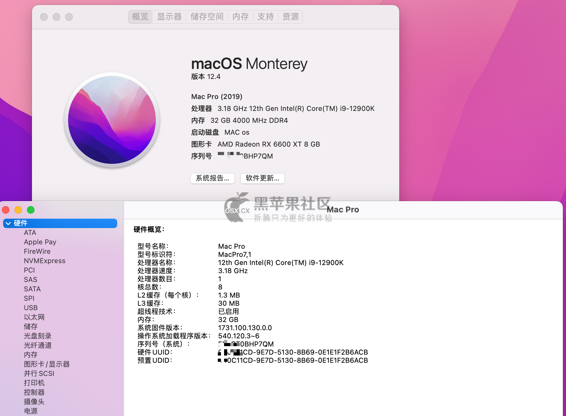Select 控制器 in the sidebar
This screenshot has height=416, width=566.
(34, 393)
